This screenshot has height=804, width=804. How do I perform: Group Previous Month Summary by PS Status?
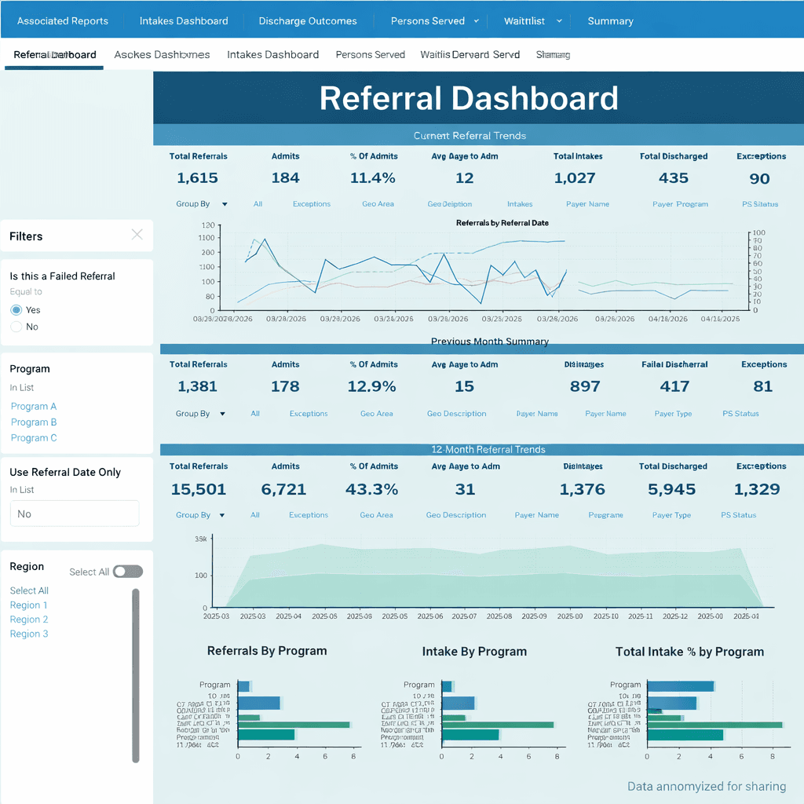[x=740, y=413]
